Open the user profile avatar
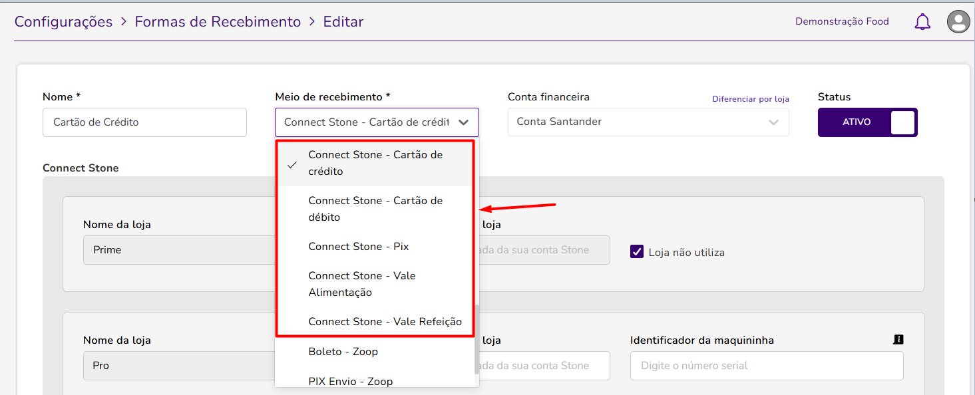975x395 pixels. (958, 22)
